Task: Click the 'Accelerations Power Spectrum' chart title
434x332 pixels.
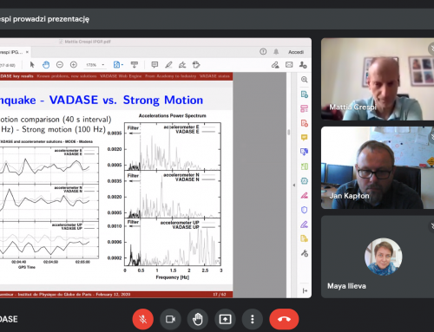Action: [173, 115]
